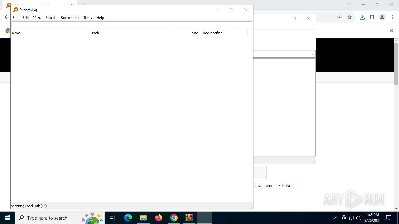Image resolution: width=399 pixels, height=224 pixels.
Task: Click the Everything magnifier title icon
Action: click(16, 10)
